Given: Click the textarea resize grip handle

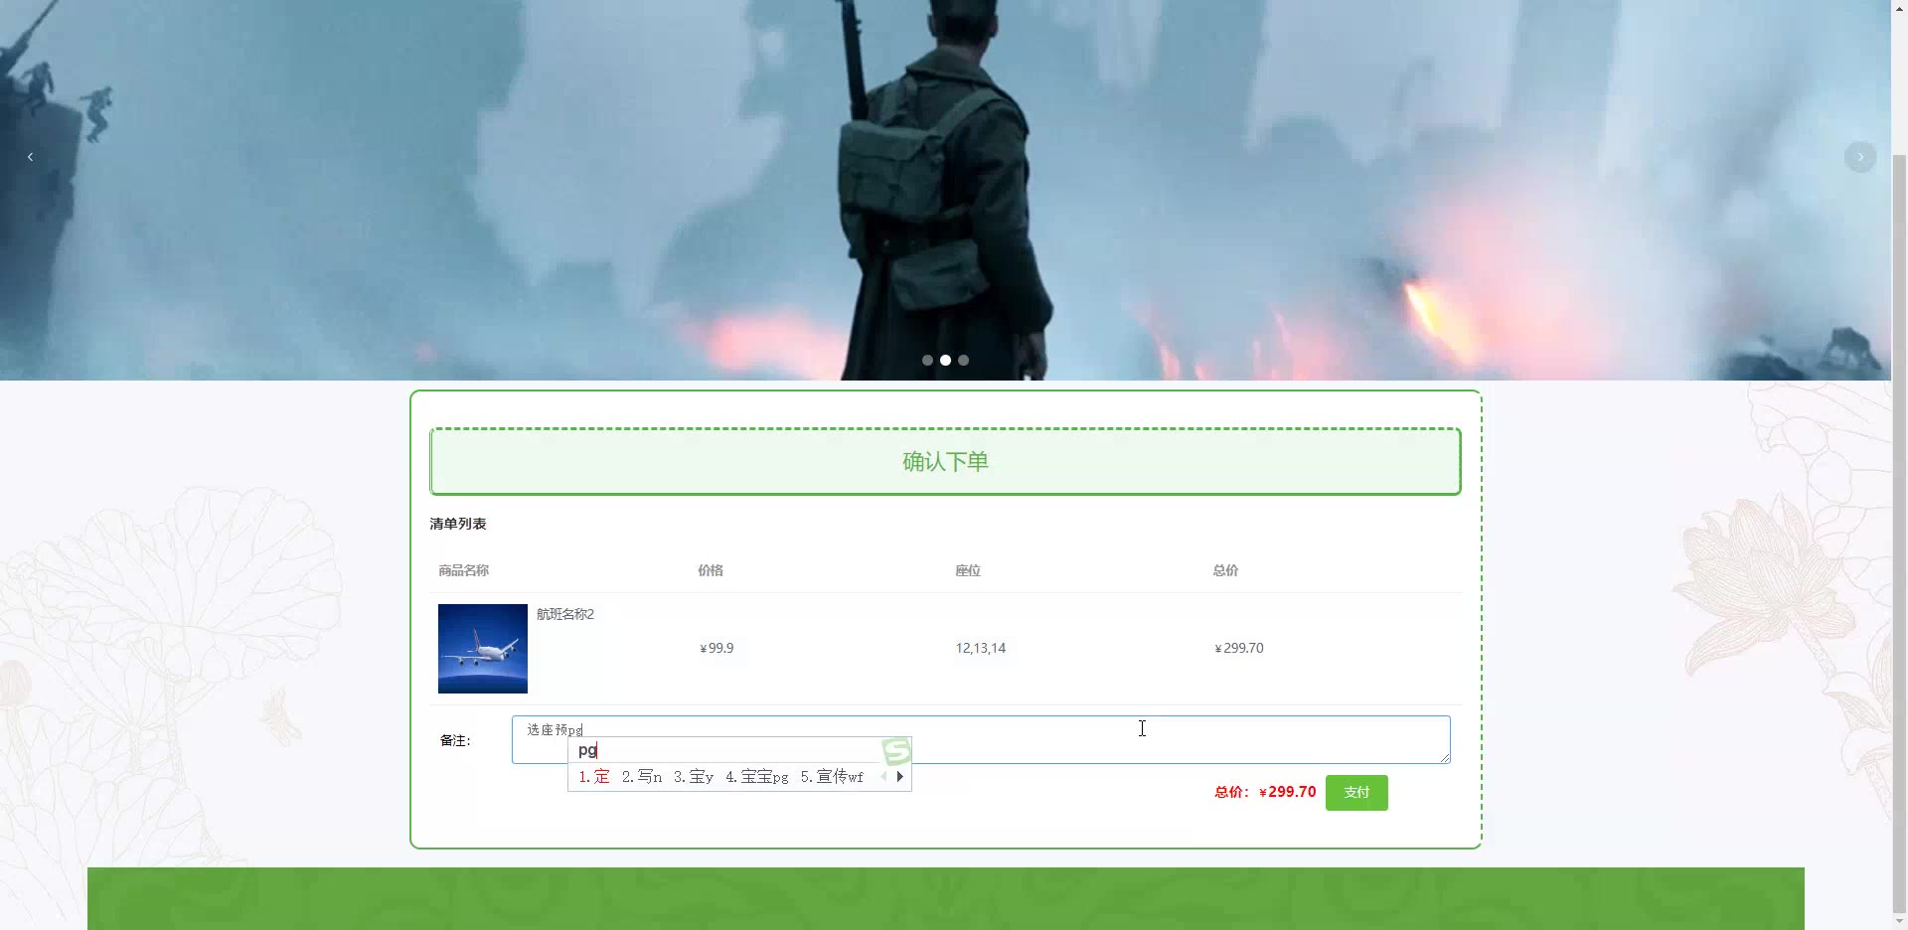Looking at the screenshot, I should pos(1444,757).
